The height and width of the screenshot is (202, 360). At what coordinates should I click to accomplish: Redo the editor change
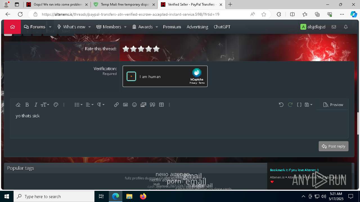coord(290,105)
